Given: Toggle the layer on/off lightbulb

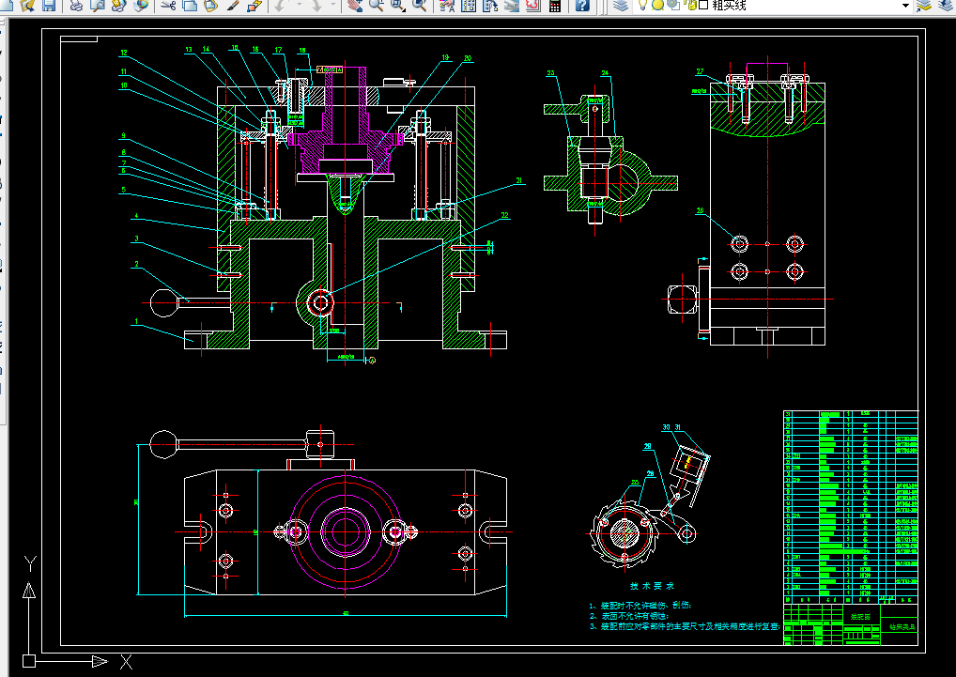Looking at the screenshot, I should (642, 6).
